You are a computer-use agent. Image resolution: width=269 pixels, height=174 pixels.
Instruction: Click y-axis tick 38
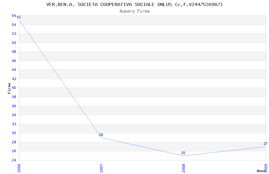click(x=14, y=97)
